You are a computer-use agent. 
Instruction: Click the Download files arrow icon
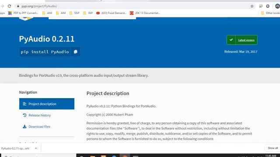tap(24, 126)
